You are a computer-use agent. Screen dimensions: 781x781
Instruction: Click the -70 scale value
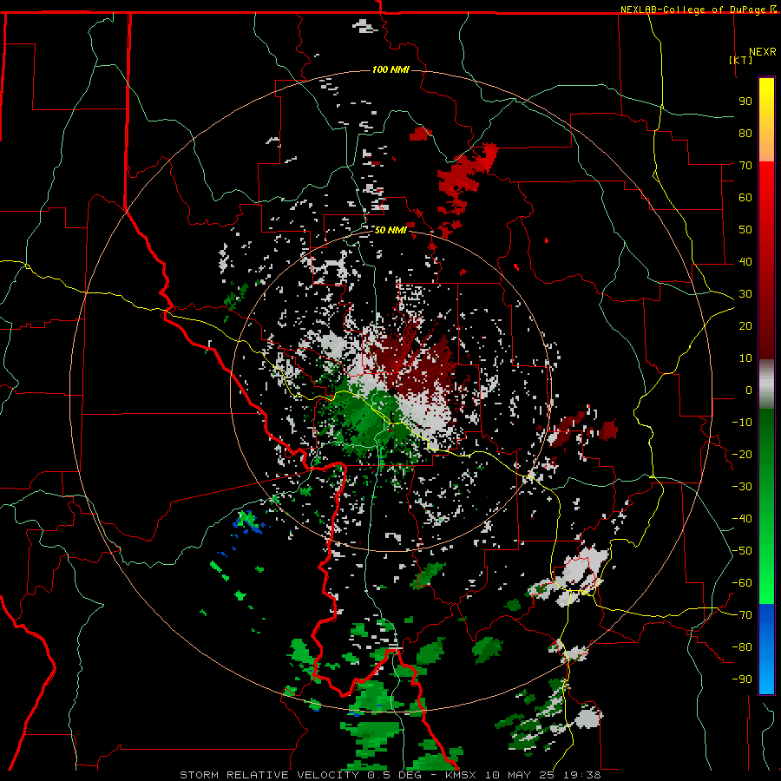(742, 615)
